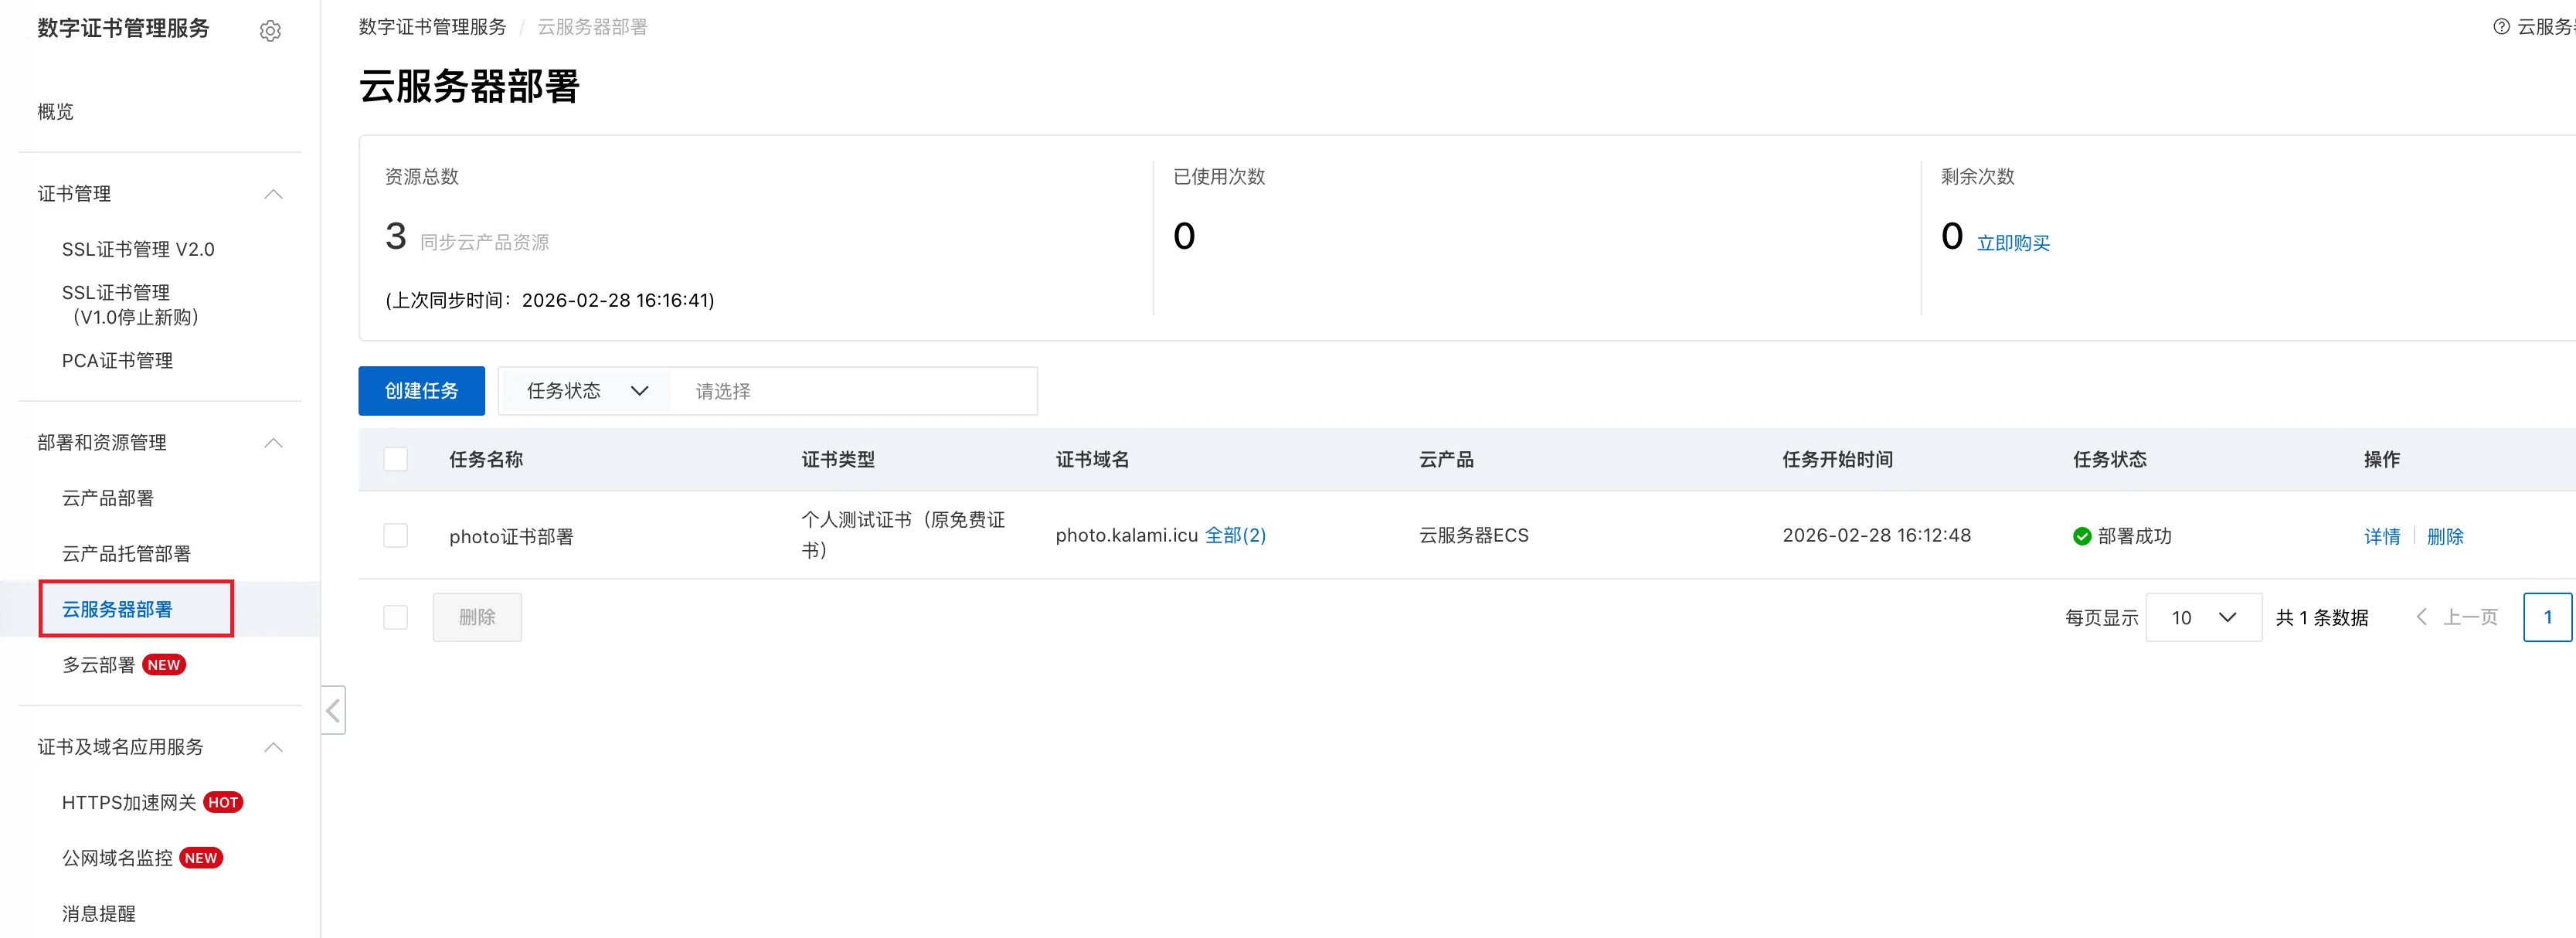Click the previous page arrow icon
Screen dimensions: 2576x938
(2421, 617)
